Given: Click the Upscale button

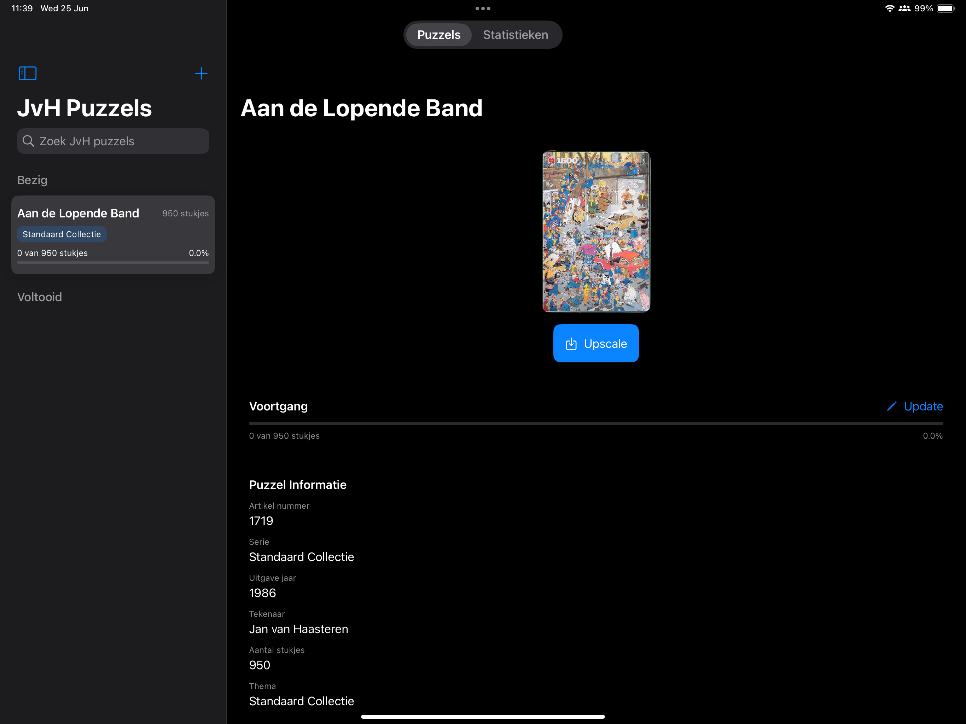Looking at the screenshot, I should (596, 343).
